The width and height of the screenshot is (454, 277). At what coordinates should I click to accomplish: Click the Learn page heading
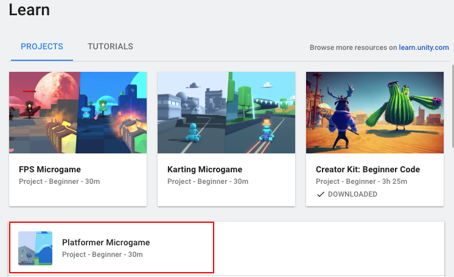(x=29, y=10)
